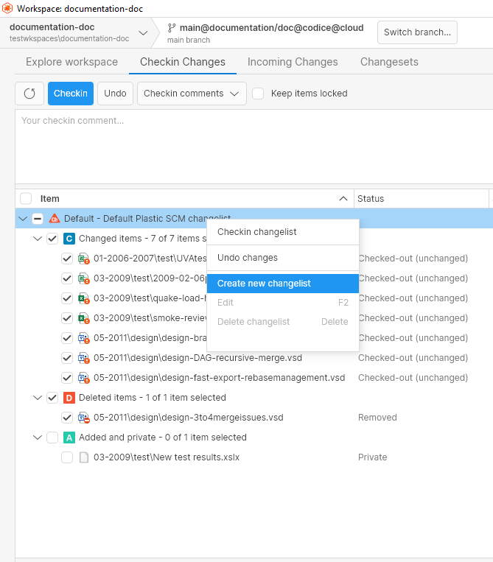Click the Item column header label
493x562 pixels.
pyautogui.click(x=50, y=199)
